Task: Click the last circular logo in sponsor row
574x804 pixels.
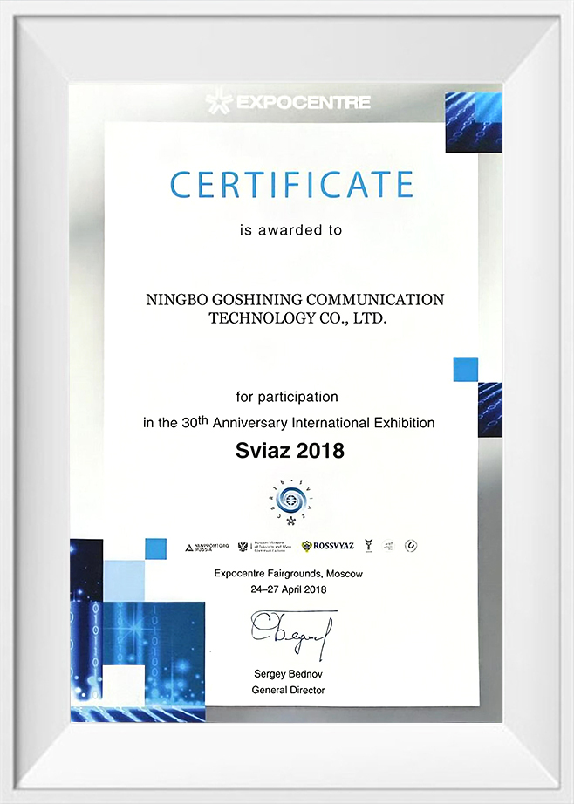Action: (411, 546)
